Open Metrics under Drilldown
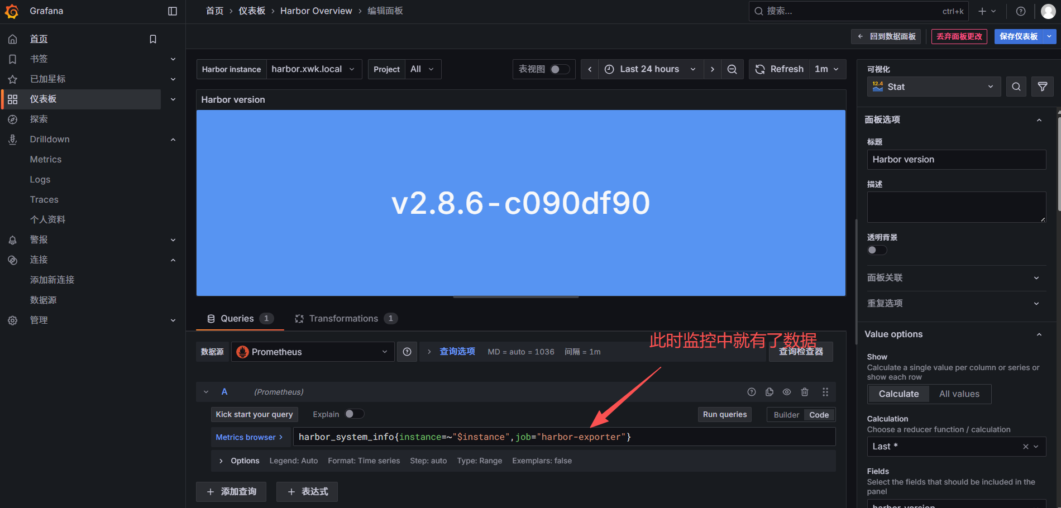This screenshot has height=508, width=1061. point(46,160)
